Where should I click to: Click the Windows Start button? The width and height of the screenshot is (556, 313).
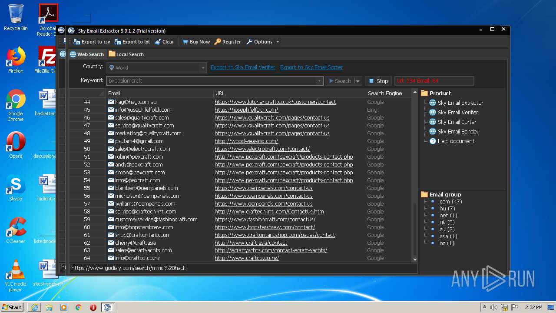tap(12, 307)
